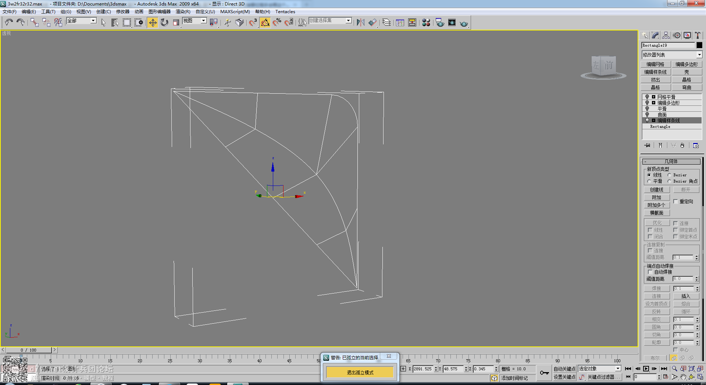This screenshot has height=385, width=706.
Task: Open the 渲染(R) menu
Action: (x=183, y=12)
